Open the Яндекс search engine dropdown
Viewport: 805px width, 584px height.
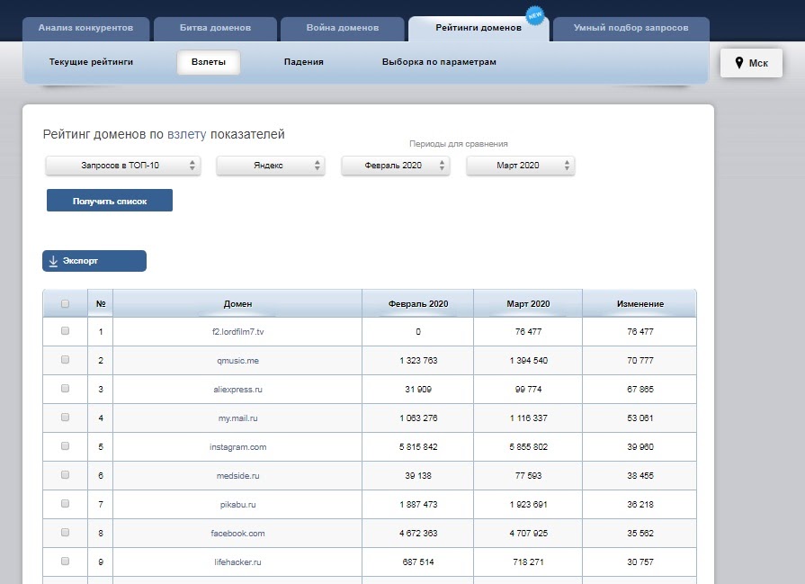click(x=271, y=166)
